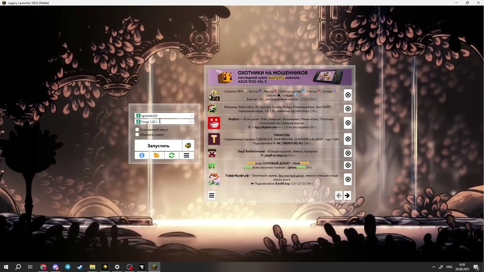
Task: Connect to TWENTURE with play button
Action: pyautogui.click(x=348, y=139)
